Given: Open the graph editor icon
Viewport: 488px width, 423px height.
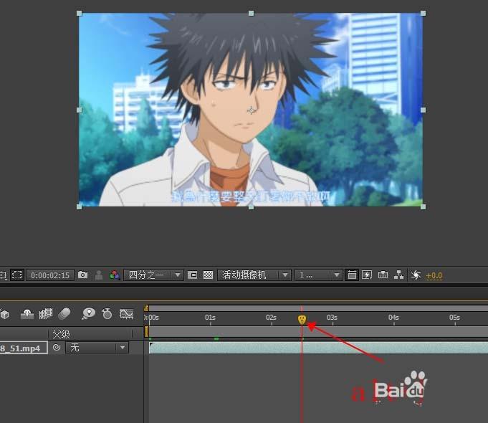Looking at the screenshot, I should click(x=127, y=313).
